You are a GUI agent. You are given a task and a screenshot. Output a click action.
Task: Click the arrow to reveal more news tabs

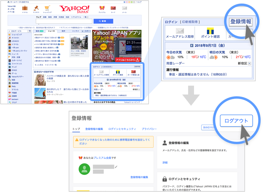(83, 31)
